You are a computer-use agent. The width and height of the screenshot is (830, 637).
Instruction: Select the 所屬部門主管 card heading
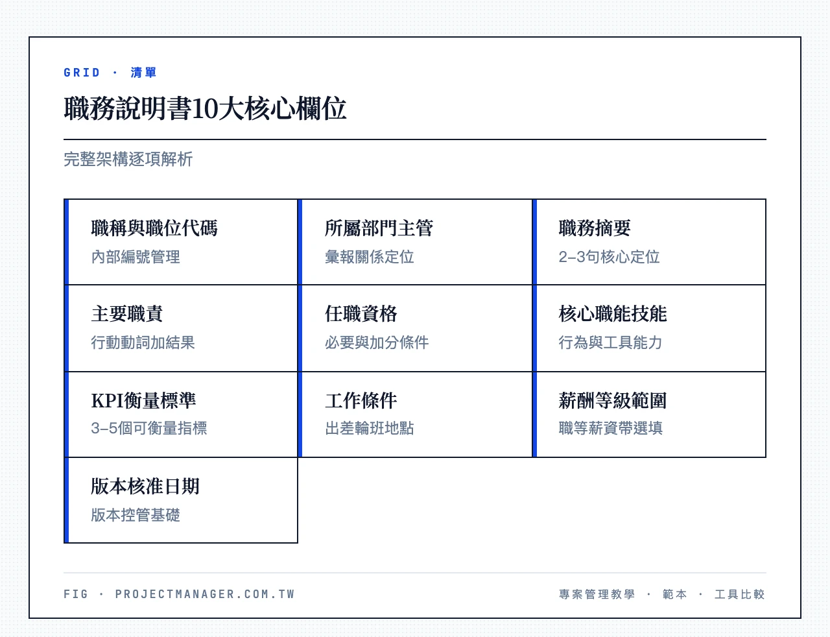379,228
